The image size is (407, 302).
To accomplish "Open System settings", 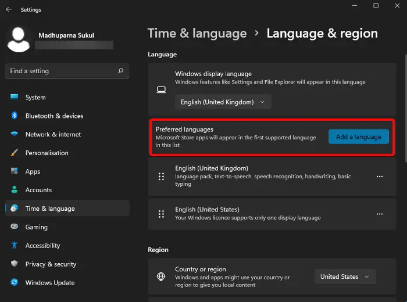I will (67, 97).
